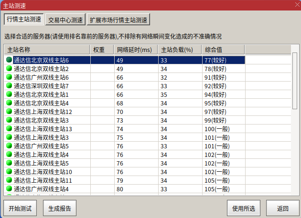Click green status icon of 通达信上海双线主站11
Image resolution: width=301 pixels, height=218 pixels.
click(9, 180)
